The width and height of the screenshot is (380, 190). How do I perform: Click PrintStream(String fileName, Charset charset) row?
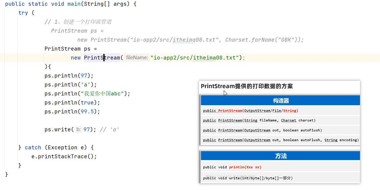280,120
